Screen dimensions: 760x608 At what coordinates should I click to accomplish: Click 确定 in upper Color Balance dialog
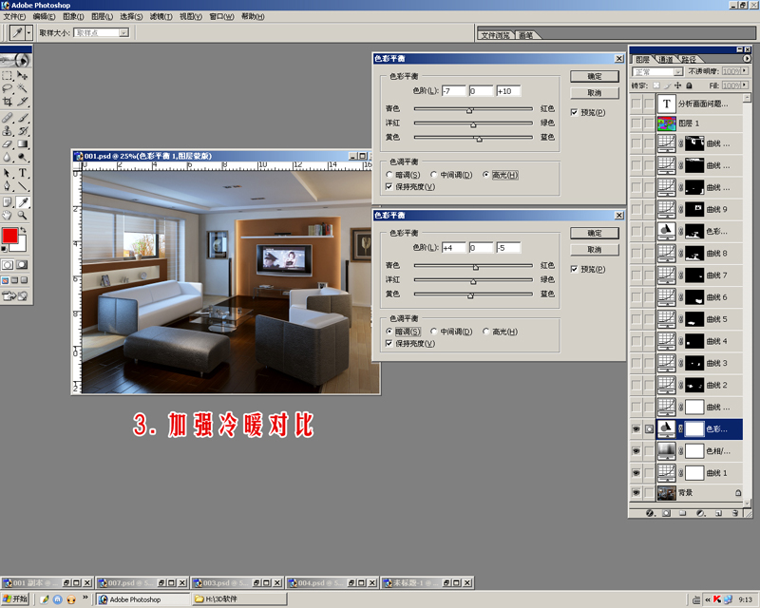coord(595,76)
